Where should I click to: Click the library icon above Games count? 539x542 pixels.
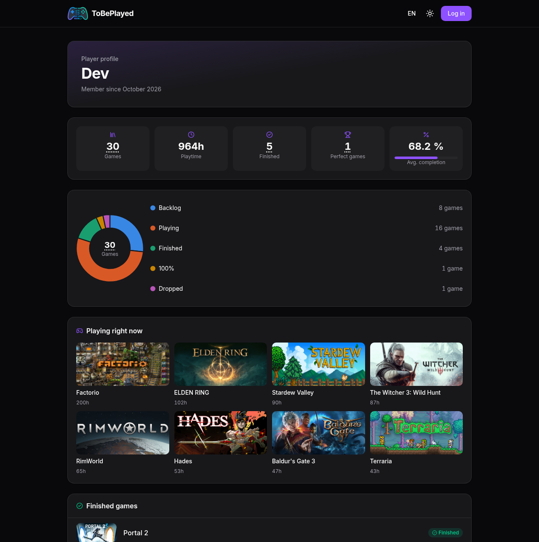coord(113,135)
